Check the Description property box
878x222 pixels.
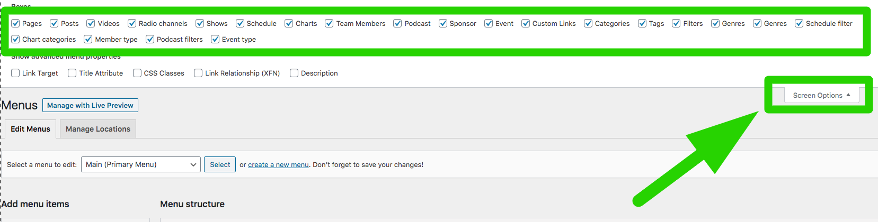point(294,73)
